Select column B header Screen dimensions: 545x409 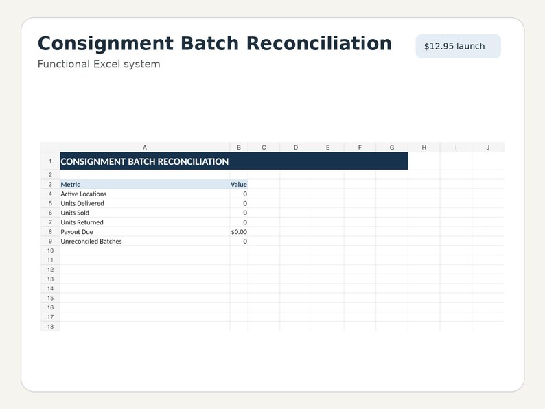pyautogui.click(x=239, y=148)
